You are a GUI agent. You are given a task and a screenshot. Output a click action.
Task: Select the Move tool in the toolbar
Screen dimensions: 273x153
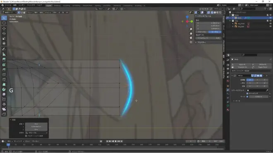pos(4,28)
